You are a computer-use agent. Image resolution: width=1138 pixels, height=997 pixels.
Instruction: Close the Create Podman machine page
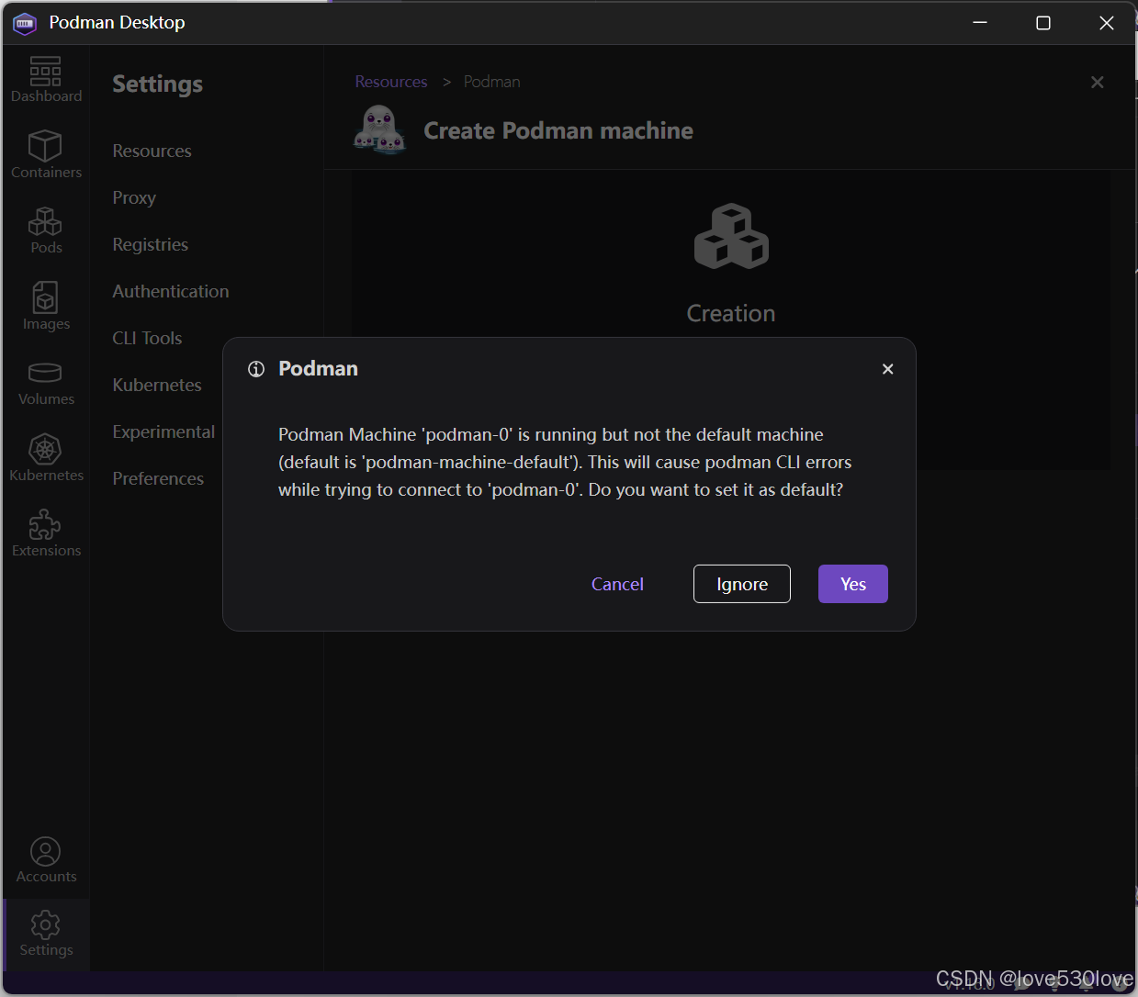coord(1097,83)
